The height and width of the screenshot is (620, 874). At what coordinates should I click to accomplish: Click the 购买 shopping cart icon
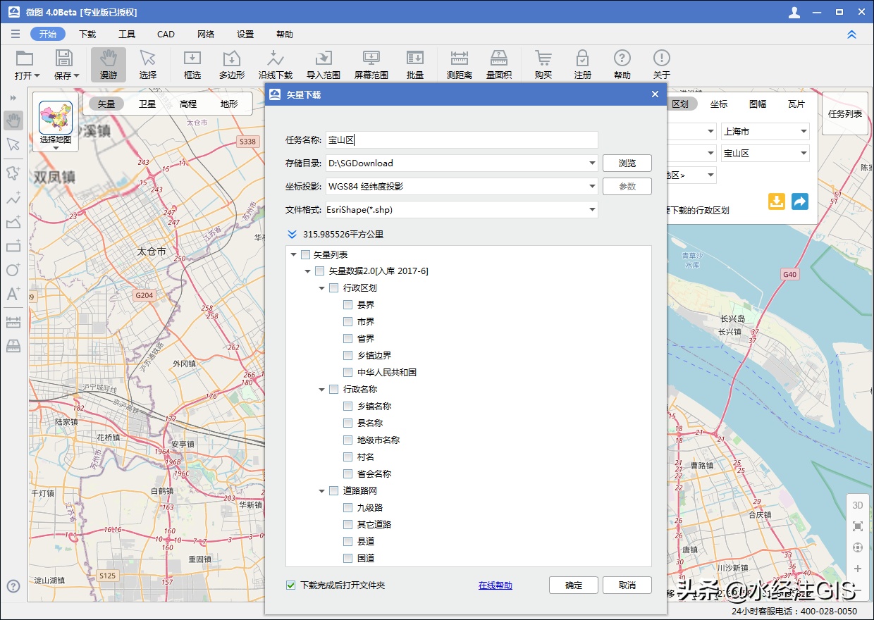(543, 58)
